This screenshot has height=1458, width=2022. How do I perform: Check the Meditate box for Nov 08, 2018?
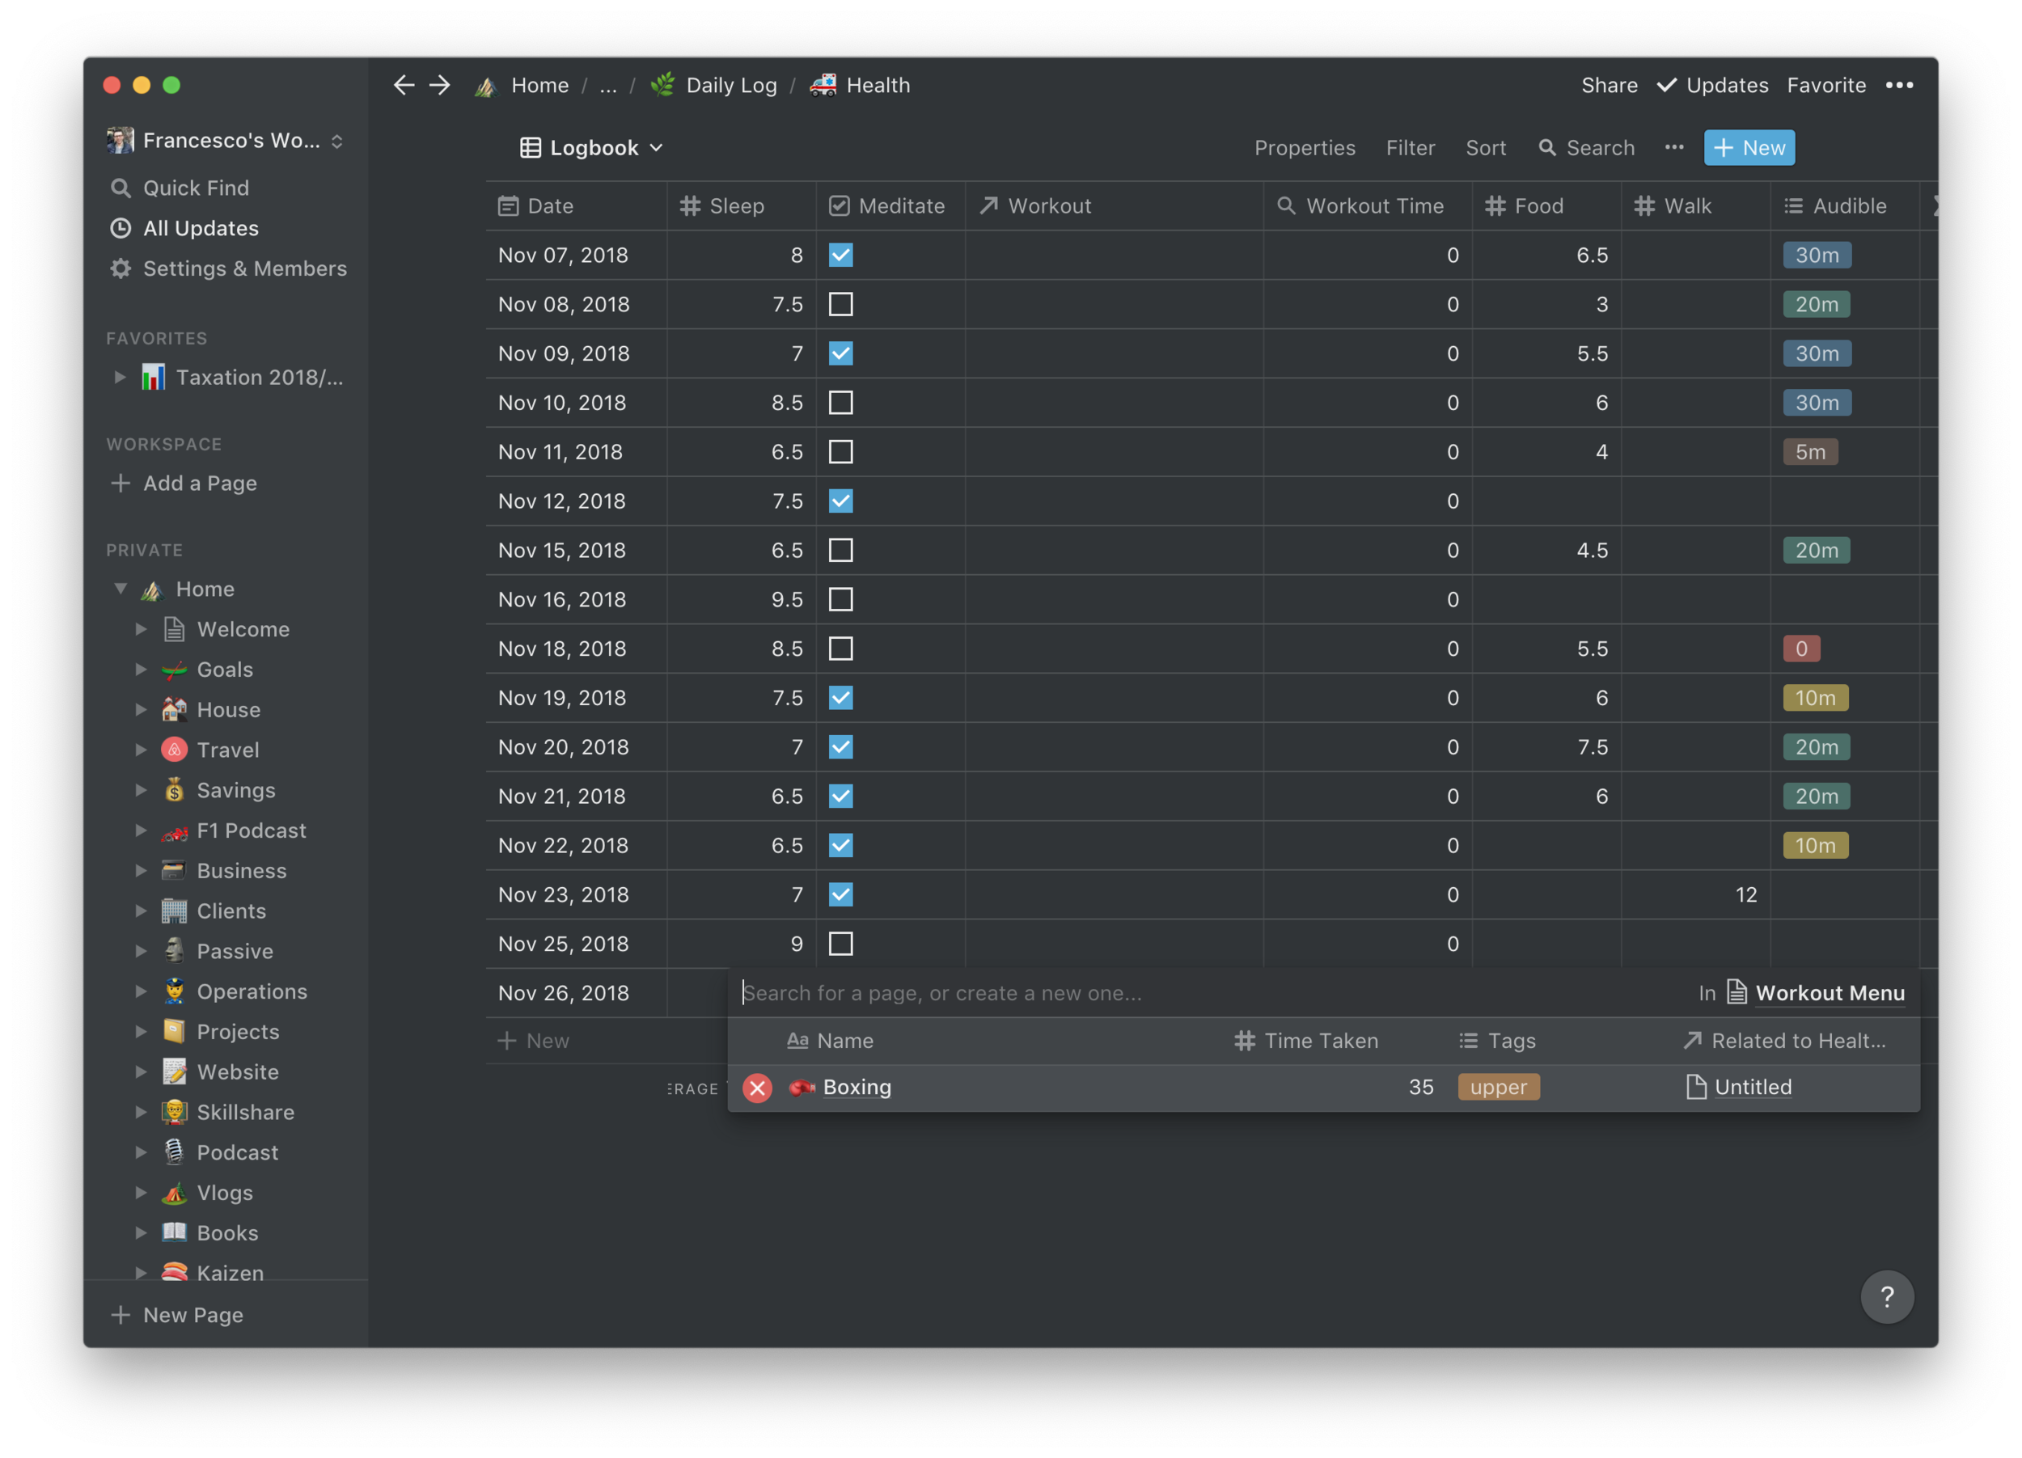(x=840, y=304)
